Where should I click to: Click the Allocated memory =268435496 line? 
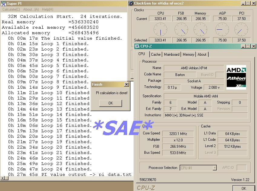click(x=50, y=33)
